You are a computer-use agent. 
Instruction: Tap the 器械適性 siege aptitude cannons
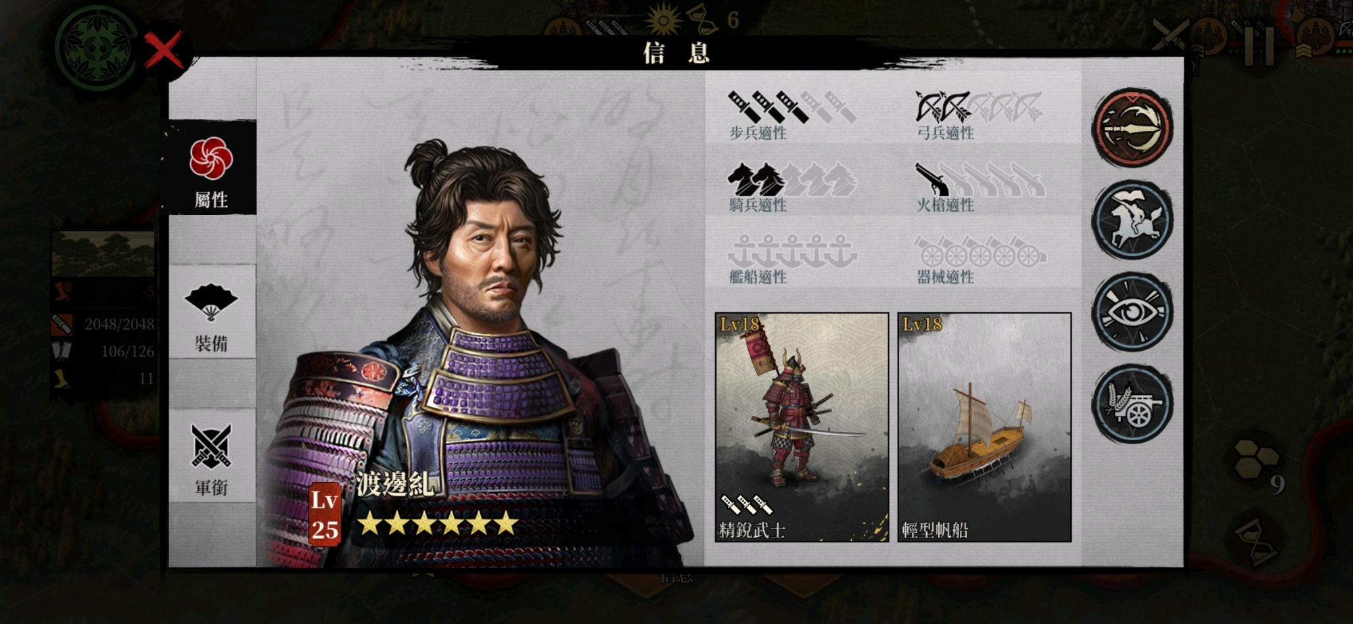pos(980,251)
